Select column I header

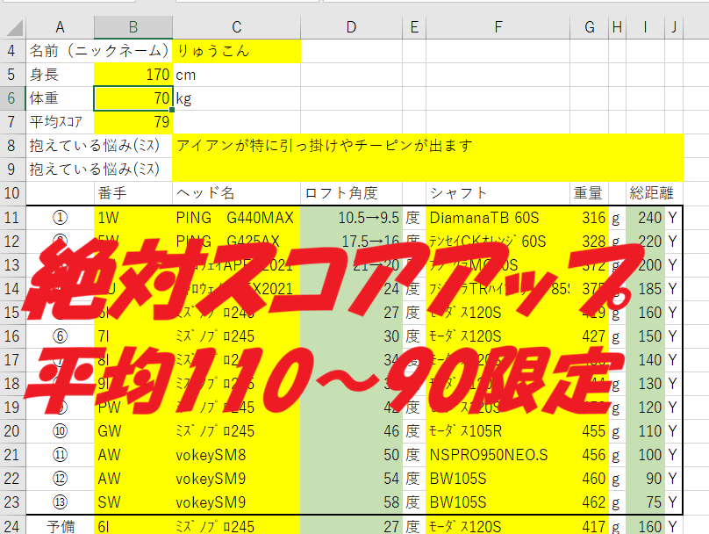(645, 27)
